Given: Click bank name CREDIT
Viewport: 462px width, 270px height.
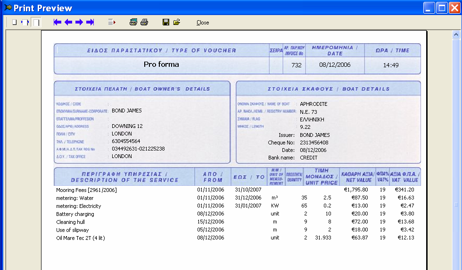Looking at the screenshot, I should pos(308,158).
